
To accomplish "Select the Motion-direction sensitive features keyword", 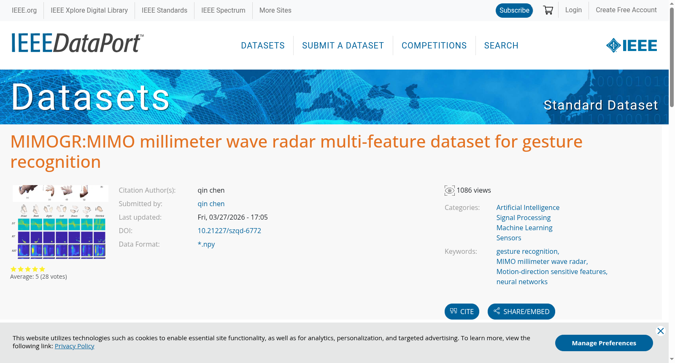I will pos(552,272).
